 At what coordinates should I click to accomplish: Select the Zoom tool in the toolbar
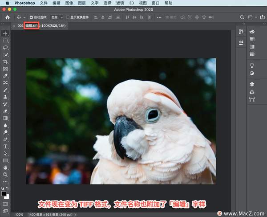[x=5, y=174]
